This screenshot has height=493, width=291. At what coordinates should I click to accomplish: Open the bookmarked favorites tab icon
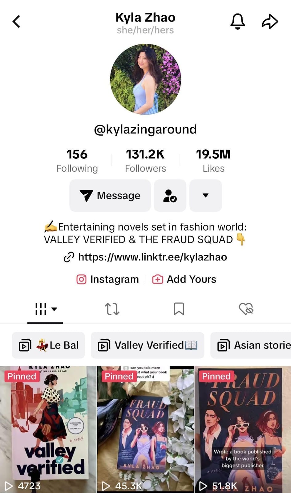179,309
